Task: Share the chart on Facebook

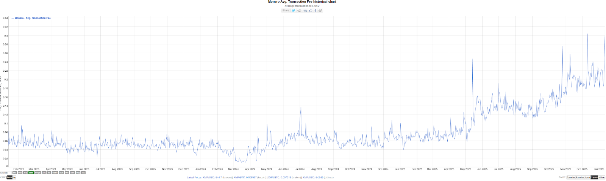Action: (315, 11)
